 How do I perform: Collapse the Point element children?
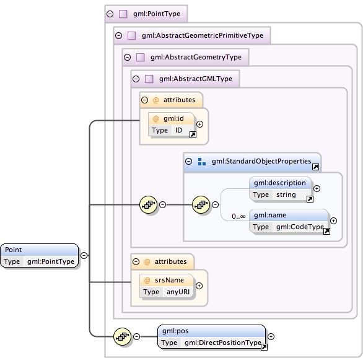coord(84,255)
